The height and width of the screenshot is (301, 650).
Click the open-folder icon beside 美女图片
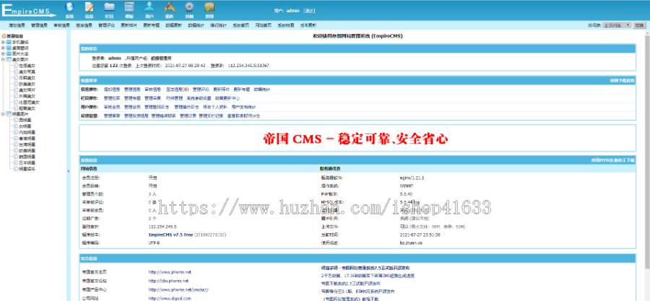pos(9,60)
